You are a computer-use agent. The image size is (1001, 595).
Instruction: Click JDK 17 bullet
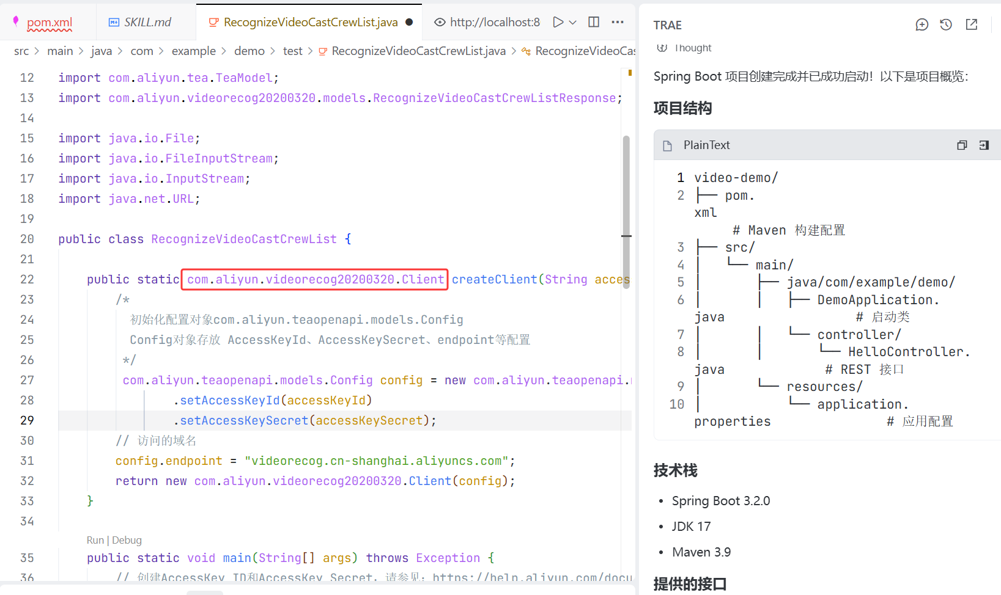691,527
